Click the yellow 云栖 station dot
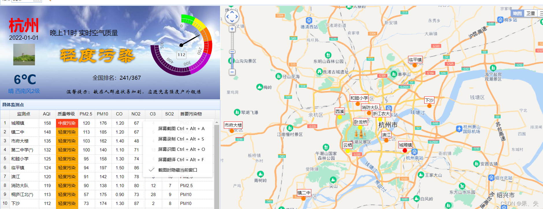 [x=348, y=151]
